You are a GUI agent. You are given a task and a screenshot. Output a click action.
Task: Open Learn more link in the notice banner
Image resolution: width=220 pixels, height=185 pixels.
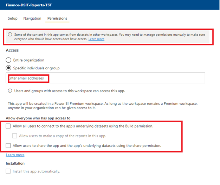[x=96, y=39]
